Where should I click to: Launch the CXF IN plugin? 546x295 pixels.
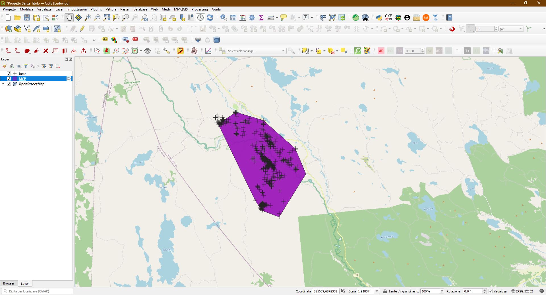tap(388, 18)
